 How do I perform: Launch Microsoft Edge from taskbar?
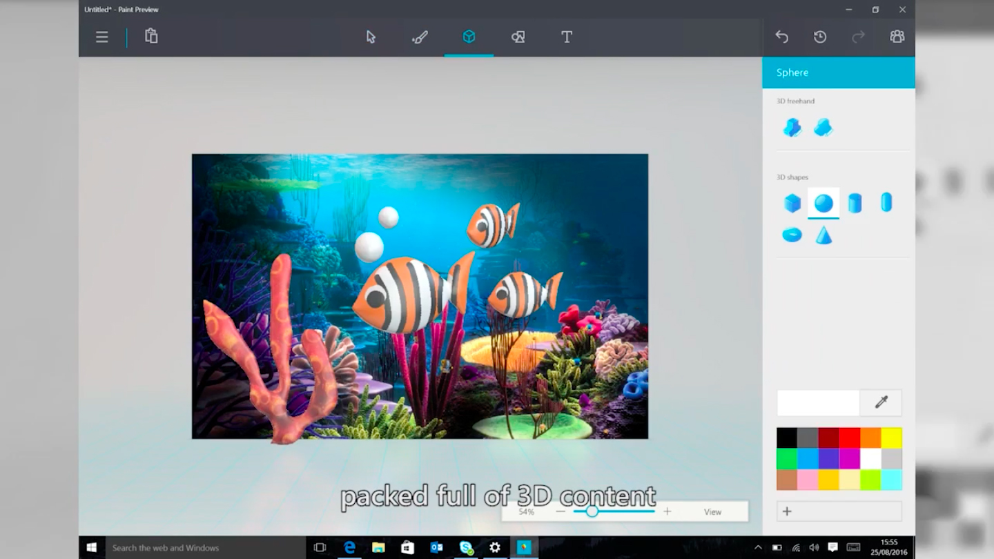pos(349,547)
